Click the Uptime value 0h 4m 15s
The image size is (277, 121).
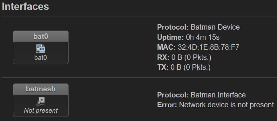pyautogui.click(x=203, y=37)
